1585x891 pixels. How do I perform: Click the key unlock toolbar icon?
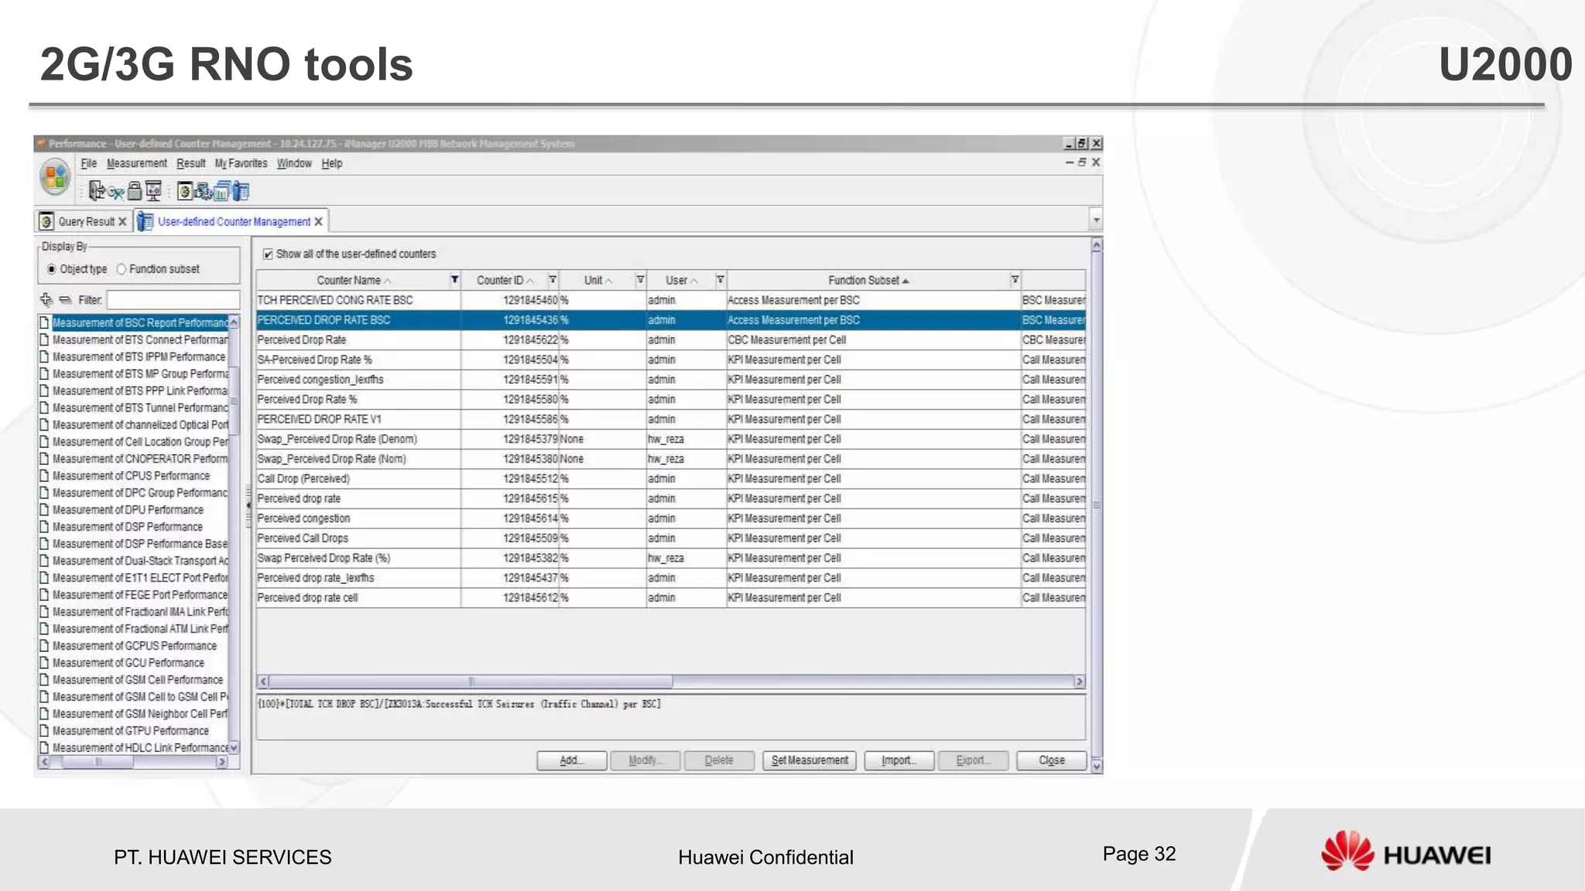pos(116,192)
